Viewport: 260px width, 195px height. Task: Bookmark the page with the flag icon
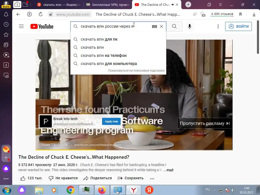(240, 14)
